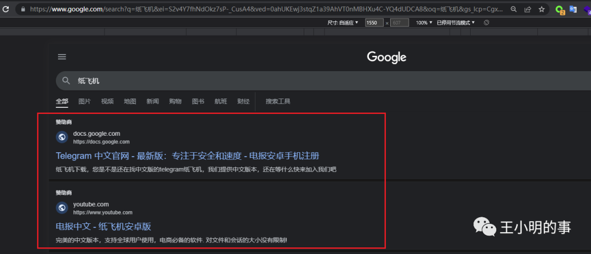Screen dimensions: 591x254
Task: Switch to the 财经 tab
Action: coord(244,101)
